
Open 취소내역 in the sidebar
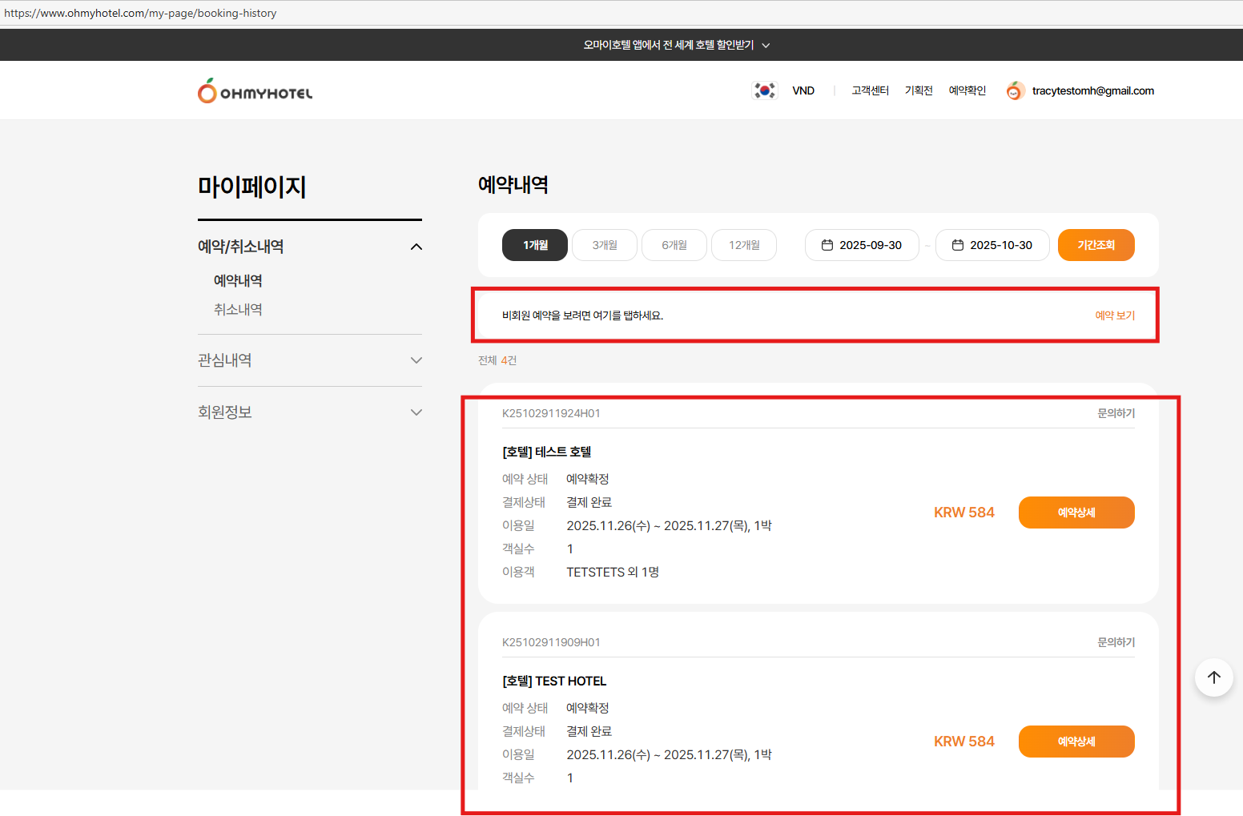pyautogui.click(x=238, y=310)
